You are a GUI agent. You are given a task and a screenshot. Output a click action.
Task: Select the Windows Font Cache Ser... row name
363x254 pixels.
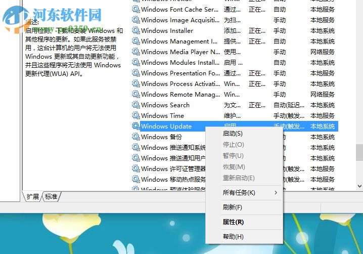tap(179, 10)
